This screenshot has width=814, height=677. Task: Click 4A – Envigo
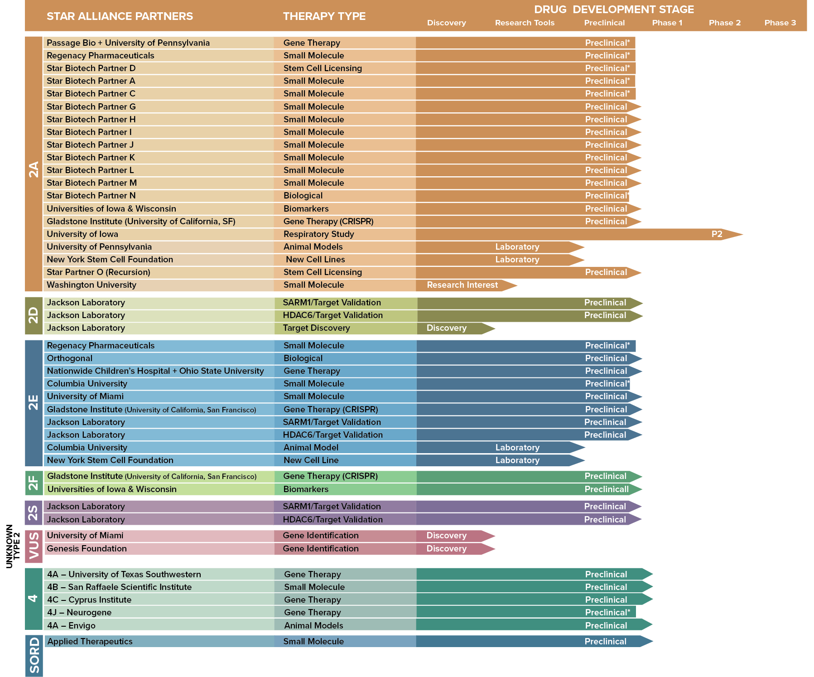click(x=71, y=626)
